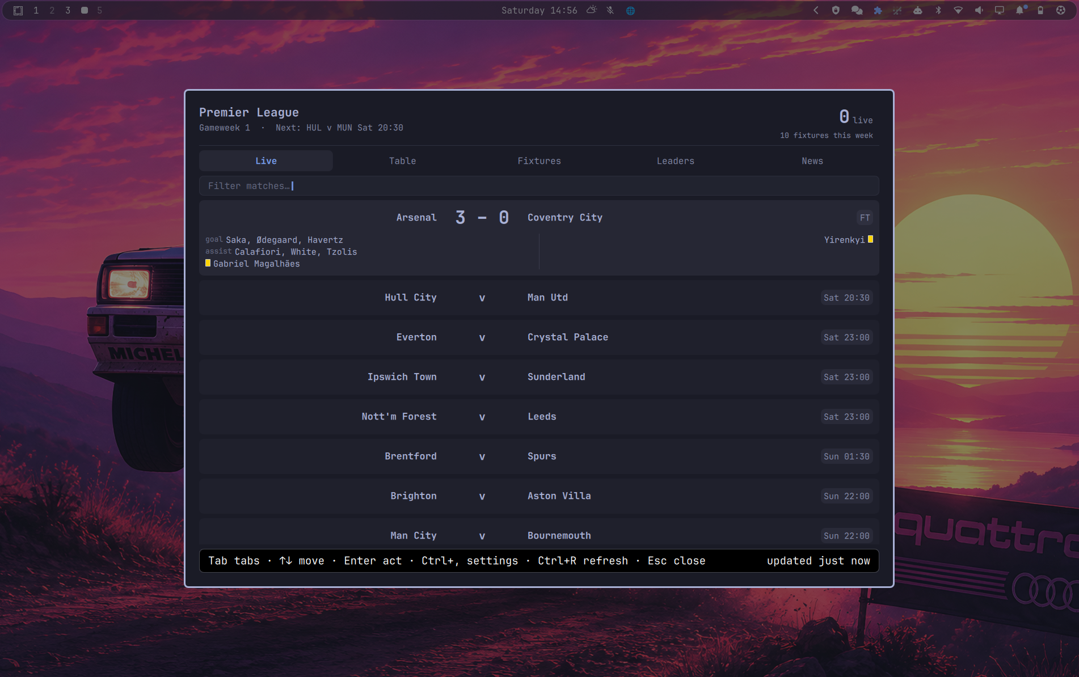Click the overview layout icon in top bar
Screen dimensions: 1079x677
point(18,10)
